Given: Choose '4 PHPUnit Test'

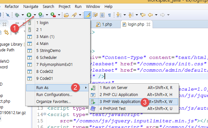Looking at the screenshot, I should [134, 109].
